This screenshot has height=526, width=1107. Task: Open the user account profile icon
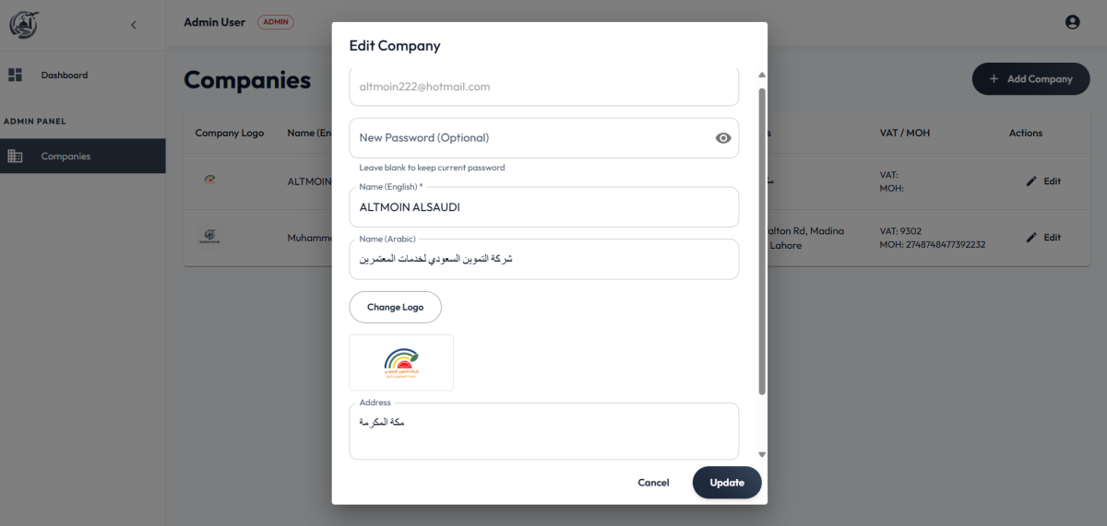(x=1072, y=22)
